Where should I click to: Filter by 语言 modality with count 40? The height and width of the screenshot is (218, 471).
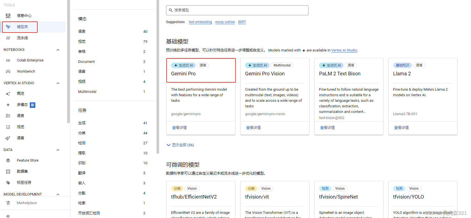tap(113, 32)
